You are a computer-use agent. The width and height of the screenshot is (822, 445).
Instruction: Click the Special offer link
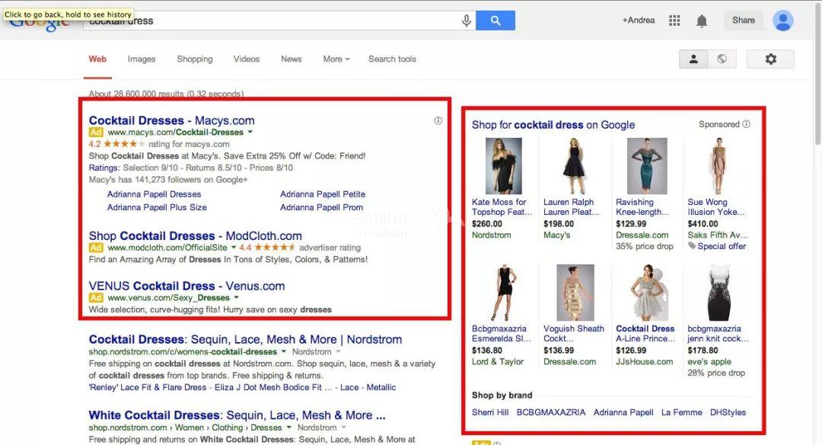[x=722, y=246]
